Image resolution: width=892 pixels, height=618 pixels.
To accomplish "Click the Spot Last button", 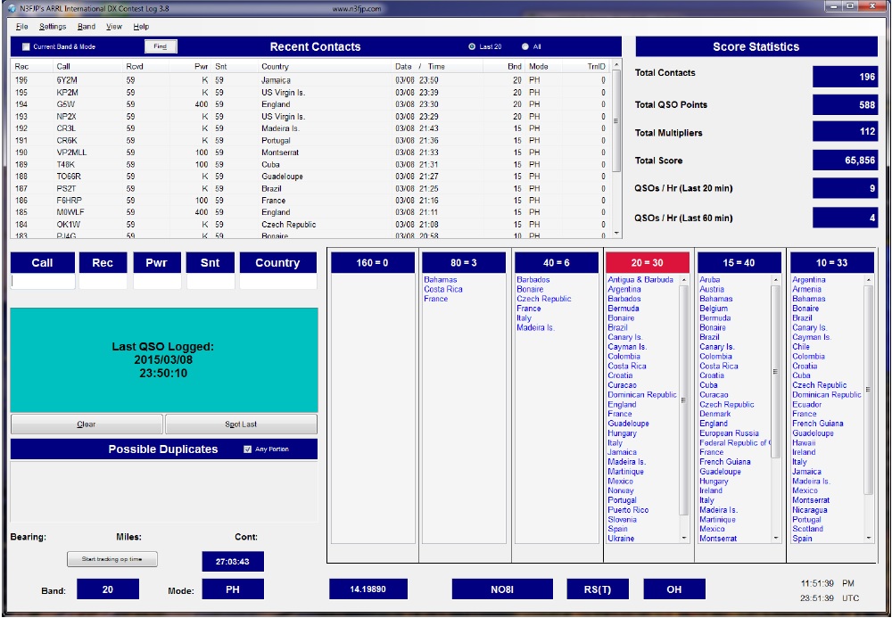I will coord(241,424).
